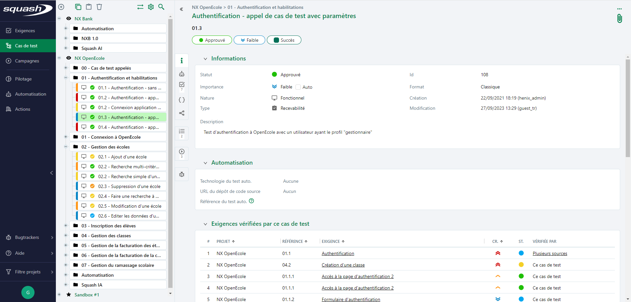The width and height of the screenshot is (631, 302).
Task: Click the Plusieurs sources link
Action: coord(550,253)
